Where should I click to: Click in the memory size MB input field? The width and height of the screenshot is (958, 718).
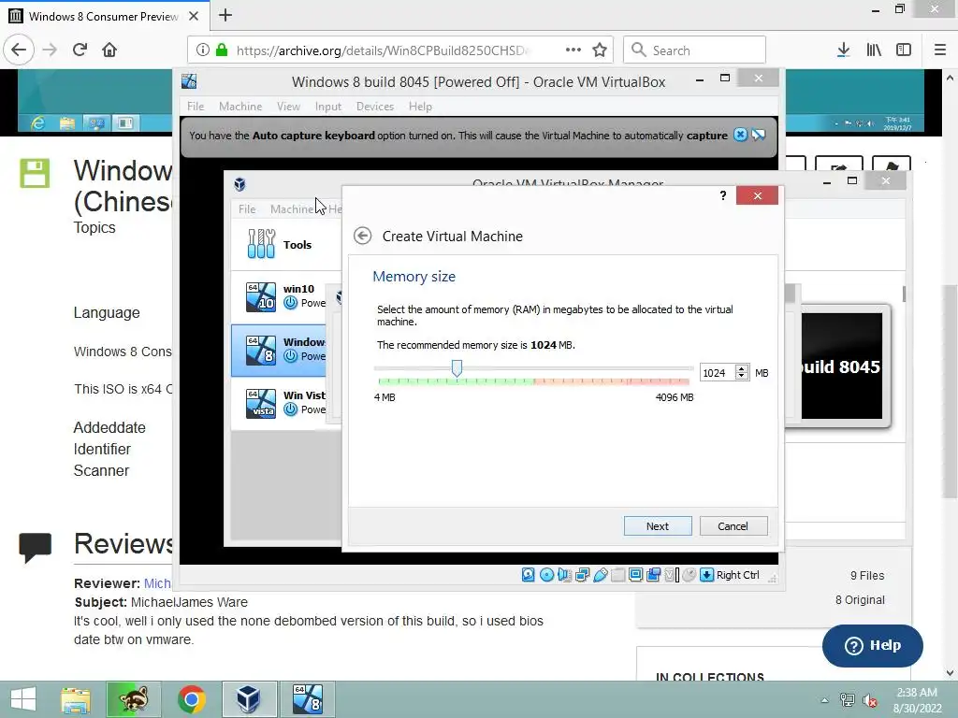(718, 372)
